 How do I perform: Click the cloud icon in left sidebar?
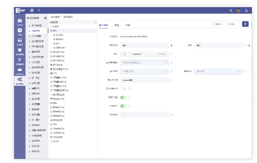(20, 70)
